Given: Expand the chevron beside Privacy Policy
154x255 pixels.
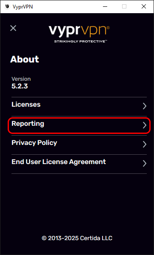Looking at the screenshot, I should [145, 144].
